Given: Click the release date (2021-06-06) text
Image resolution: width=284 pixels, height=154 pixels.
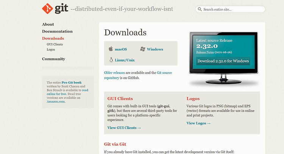Looking at the screenshot, I should click(223, 52).
